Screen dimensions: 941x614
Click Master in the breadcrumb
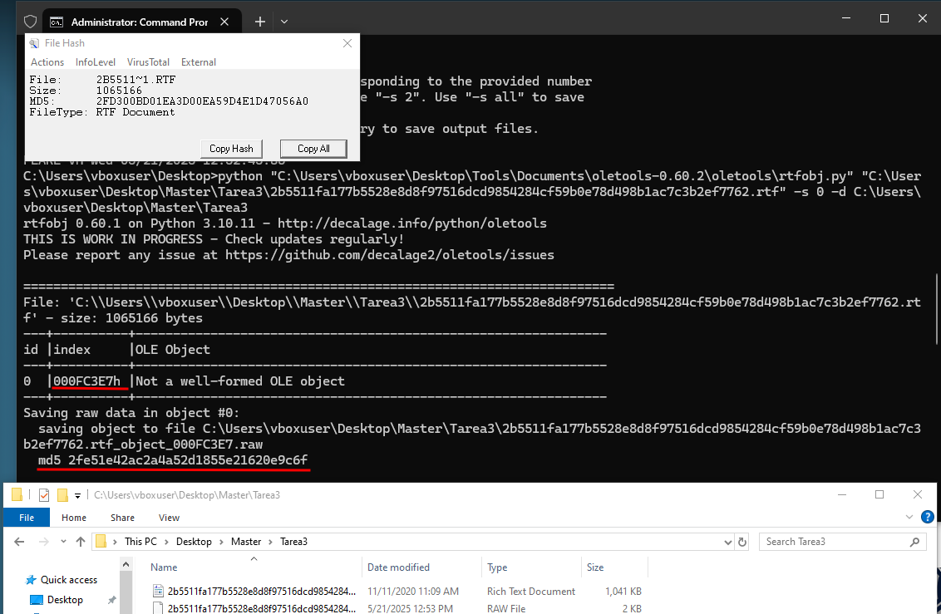click(246, 542)
